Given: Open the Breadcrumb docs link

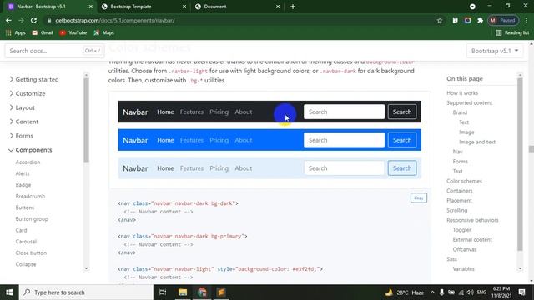Looking at the screenshot, I should tap(30, 197).
